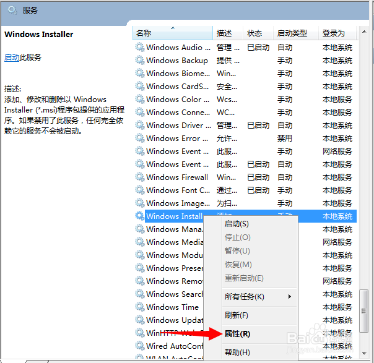The width and height of the screenshot is (374, 363).
Task: Click 停止(O) in the context menu
Action: pos(259,237)
